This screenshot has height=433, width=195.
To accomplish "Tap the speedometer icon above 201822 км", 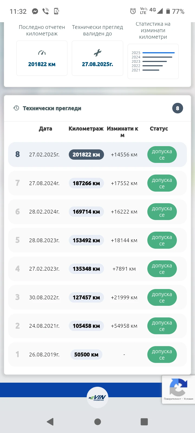I will coord(42,53).
